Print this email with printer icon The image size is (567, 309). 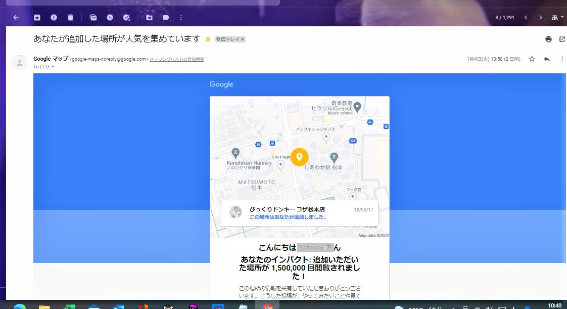[549, 39]
